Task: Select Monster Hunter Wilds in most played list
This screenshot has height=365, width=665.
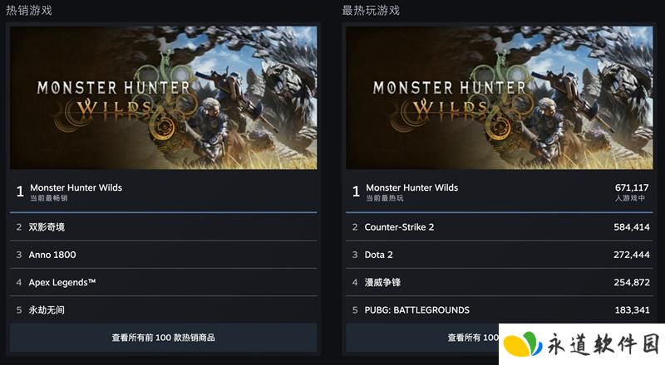Action: [x=500, y=192]
